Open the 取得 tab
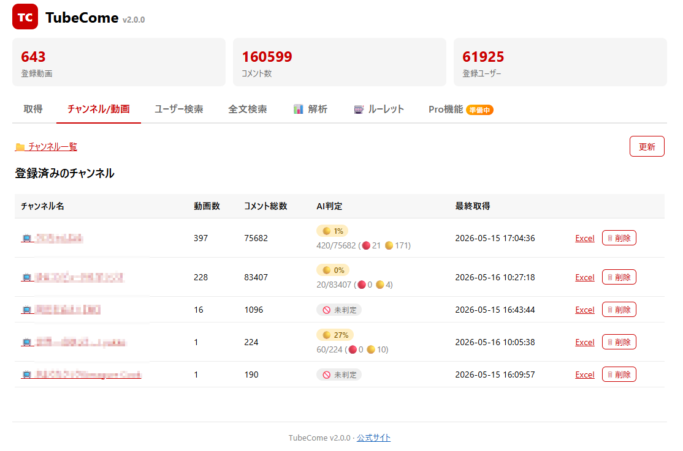 [33, 109]
